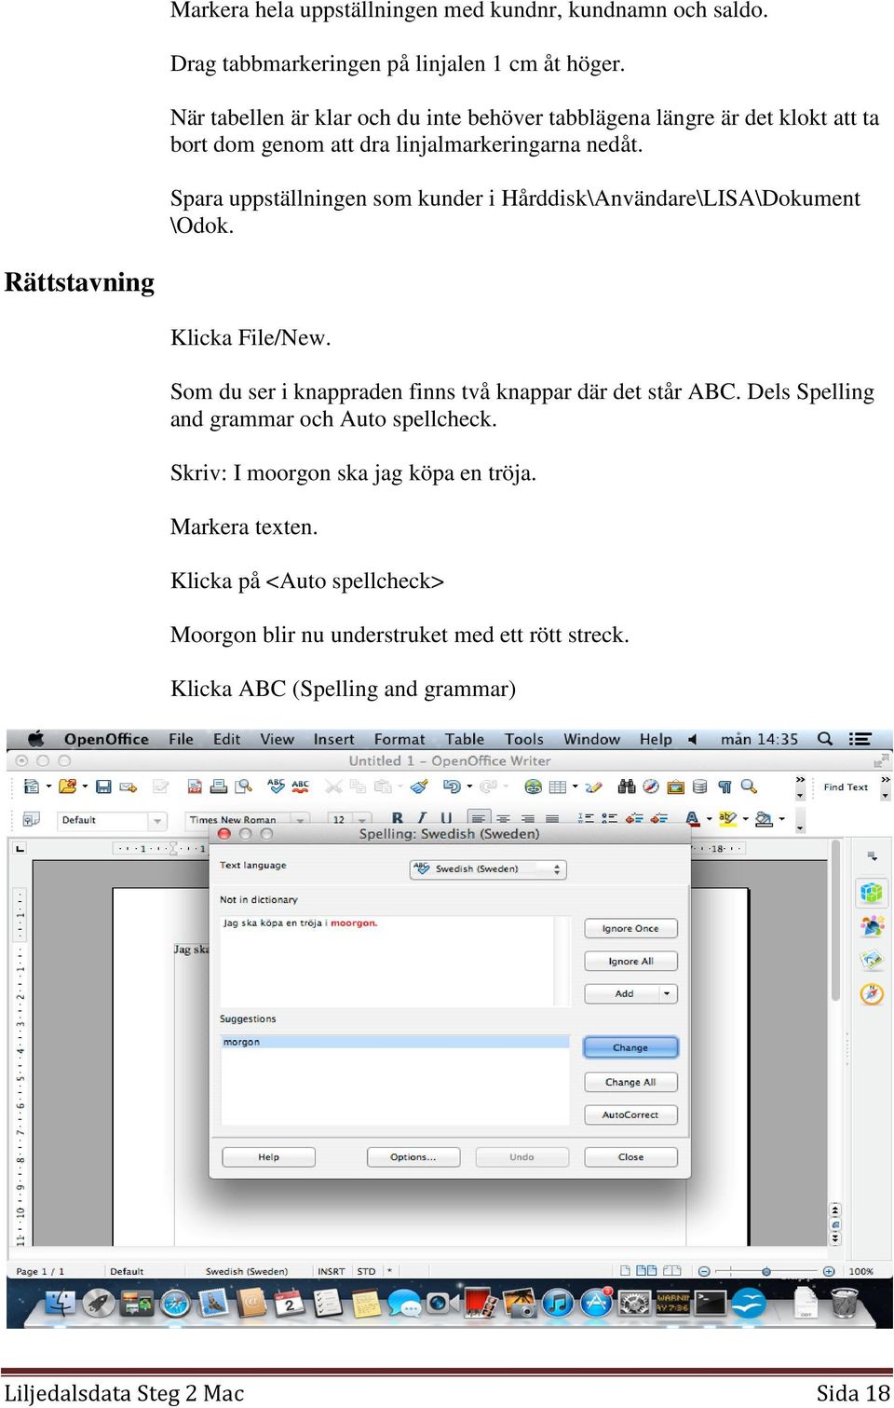
Task: Click the Data Sources icon
Action: point(700,786)
